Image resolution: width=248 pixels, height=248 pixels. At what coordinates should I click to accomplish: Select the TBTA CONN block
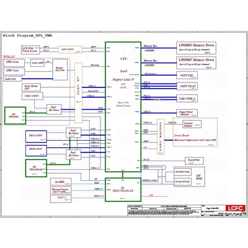pos(36,136)
